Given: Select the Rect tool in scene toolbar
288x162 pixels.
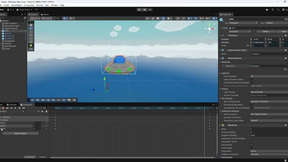Looking at the screenshot, I should pyautogui.click(x=31, y=39).
